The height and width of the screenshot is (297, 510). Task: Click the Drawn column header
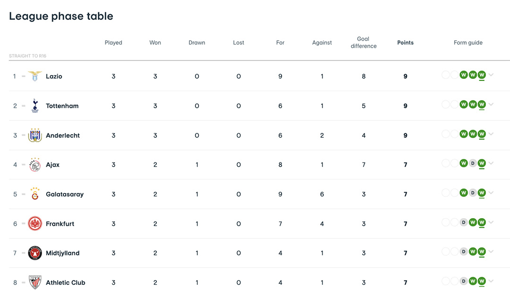(x=197, y=42)
